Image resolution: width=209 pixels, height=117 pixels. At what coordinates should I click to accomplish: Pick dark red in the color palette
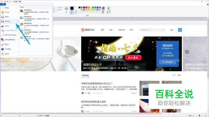click(84, 8)
